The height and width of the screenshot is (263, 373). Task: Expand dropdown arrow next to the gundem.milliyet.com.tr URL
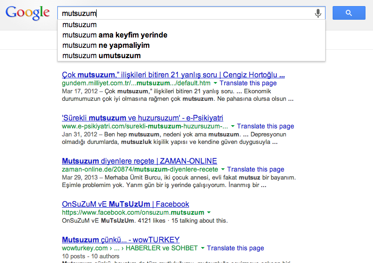[215, 83]
